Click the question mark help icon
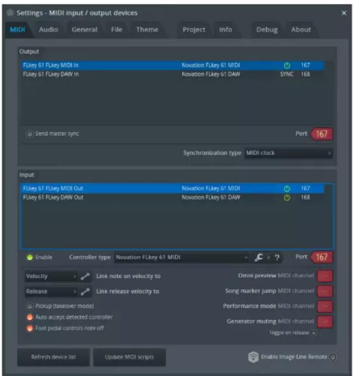 pyautogui.click(x=277, y=258)
